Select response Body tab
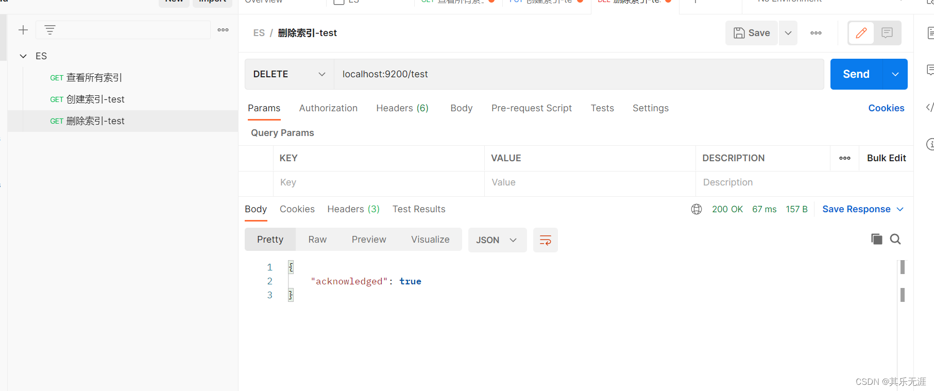 pyautogui.click(x=256, y=209)
